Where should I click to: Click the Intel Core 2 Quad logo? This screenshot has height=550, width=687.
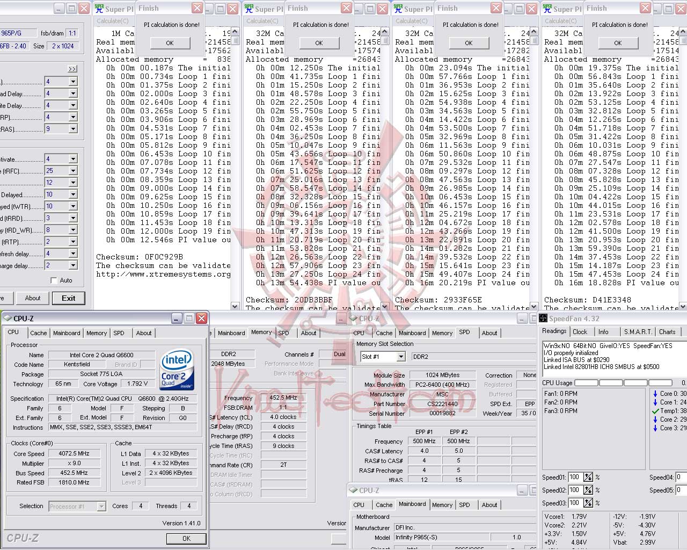click(x=177, y=371)
